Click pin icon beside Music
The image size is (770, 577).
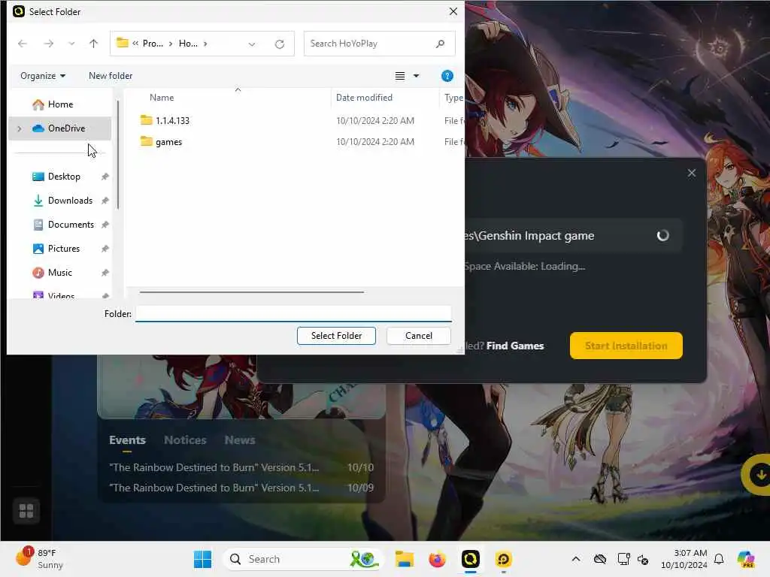tap(105, 273)
